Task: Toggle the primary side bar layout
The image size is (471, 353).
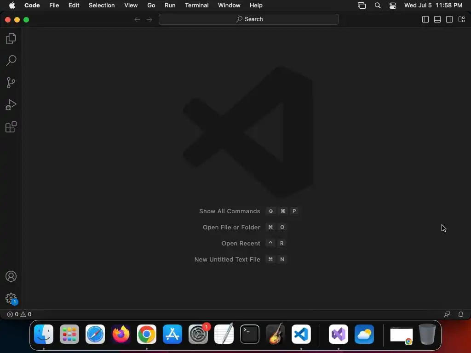Action: (x=425, y=19)
